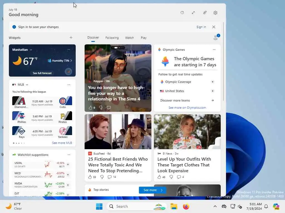Like The Sims 4 article

90,108
